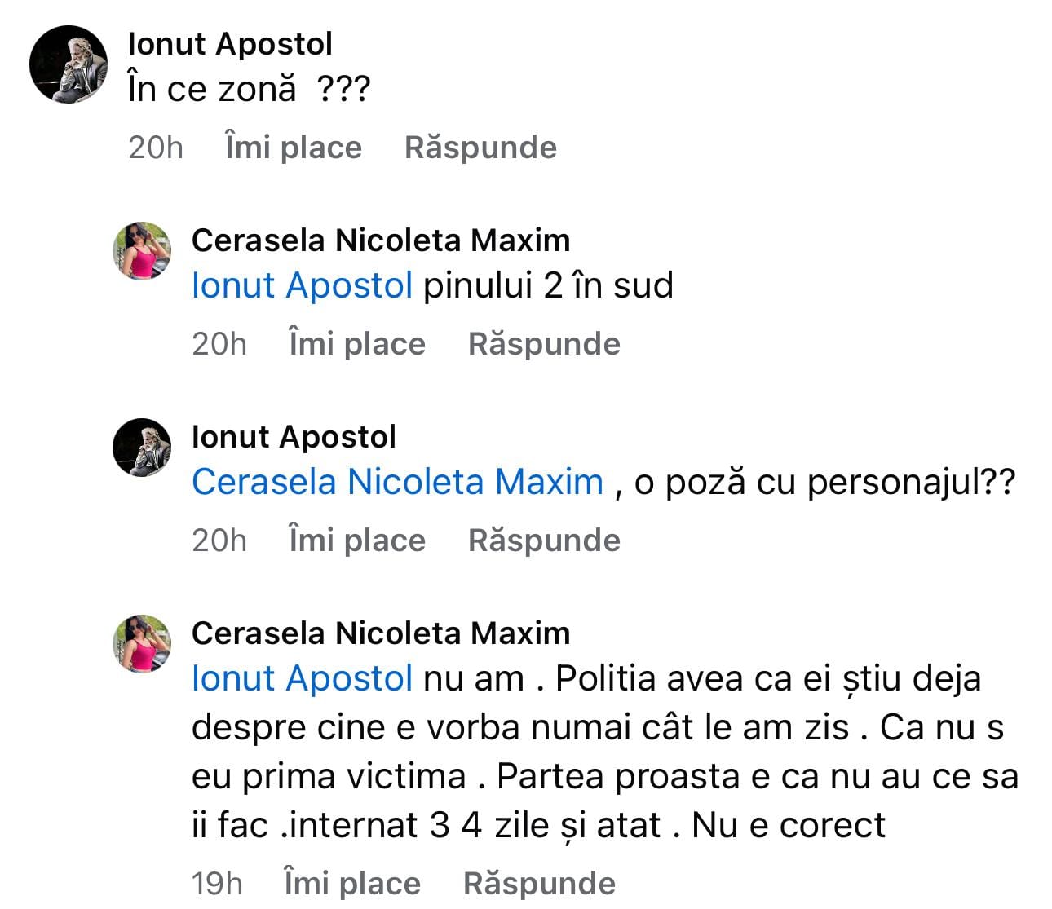Click Răspunde under the 'Nu e corect' comment

[x=539, y=884]
